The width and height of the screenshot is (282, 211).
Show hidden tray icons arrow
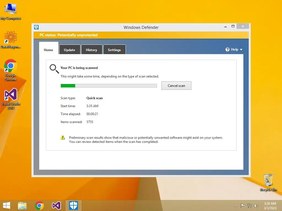tap(236, 206)
